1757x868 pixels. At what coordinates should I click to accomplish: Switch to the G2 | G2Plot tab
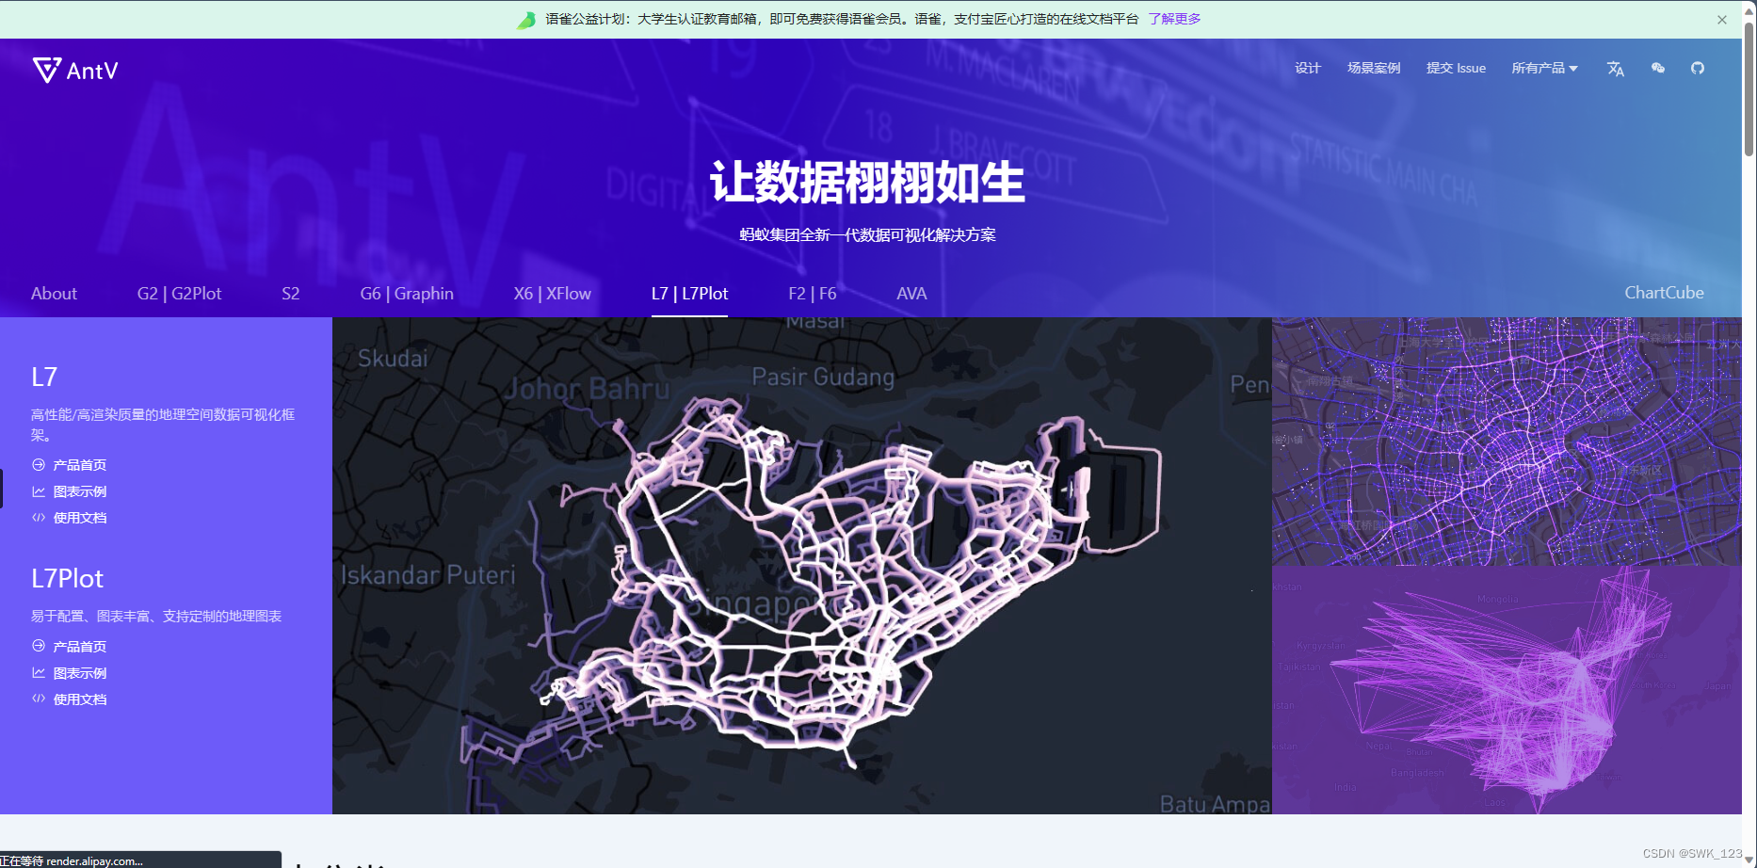tap(180, 294)
